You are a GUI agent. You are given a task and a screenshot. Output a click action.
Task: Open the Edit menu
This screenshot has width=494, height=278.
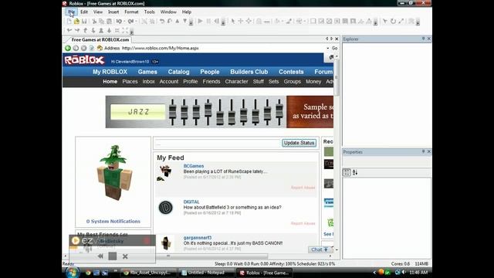(84, 12)
